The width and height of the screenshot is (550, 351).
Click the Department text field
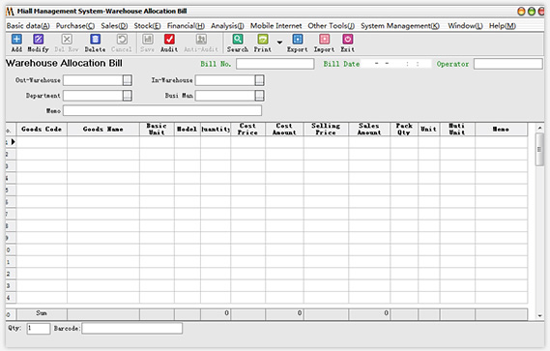pos(93,96)
